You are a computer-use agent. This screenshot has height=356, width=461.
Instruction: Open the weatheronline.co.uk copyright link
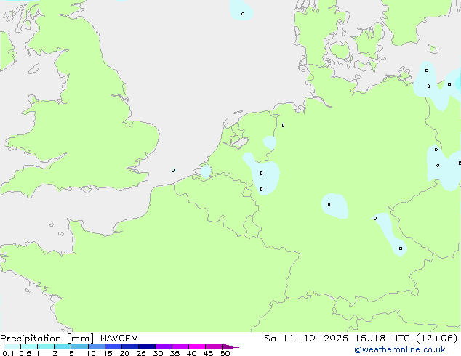tap(400, 349)
